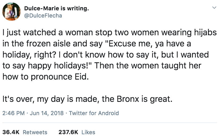Visit the @DulceFlecha handle link
This screenshot has height=139, width=220.
coord(43,16)
